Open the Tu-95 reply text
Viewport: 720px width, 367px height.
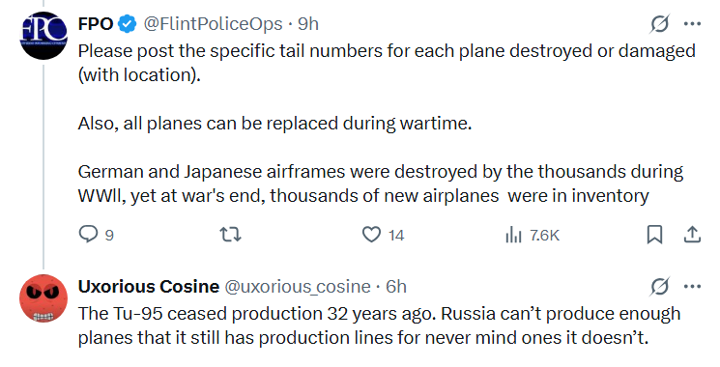tap(379, 325)
